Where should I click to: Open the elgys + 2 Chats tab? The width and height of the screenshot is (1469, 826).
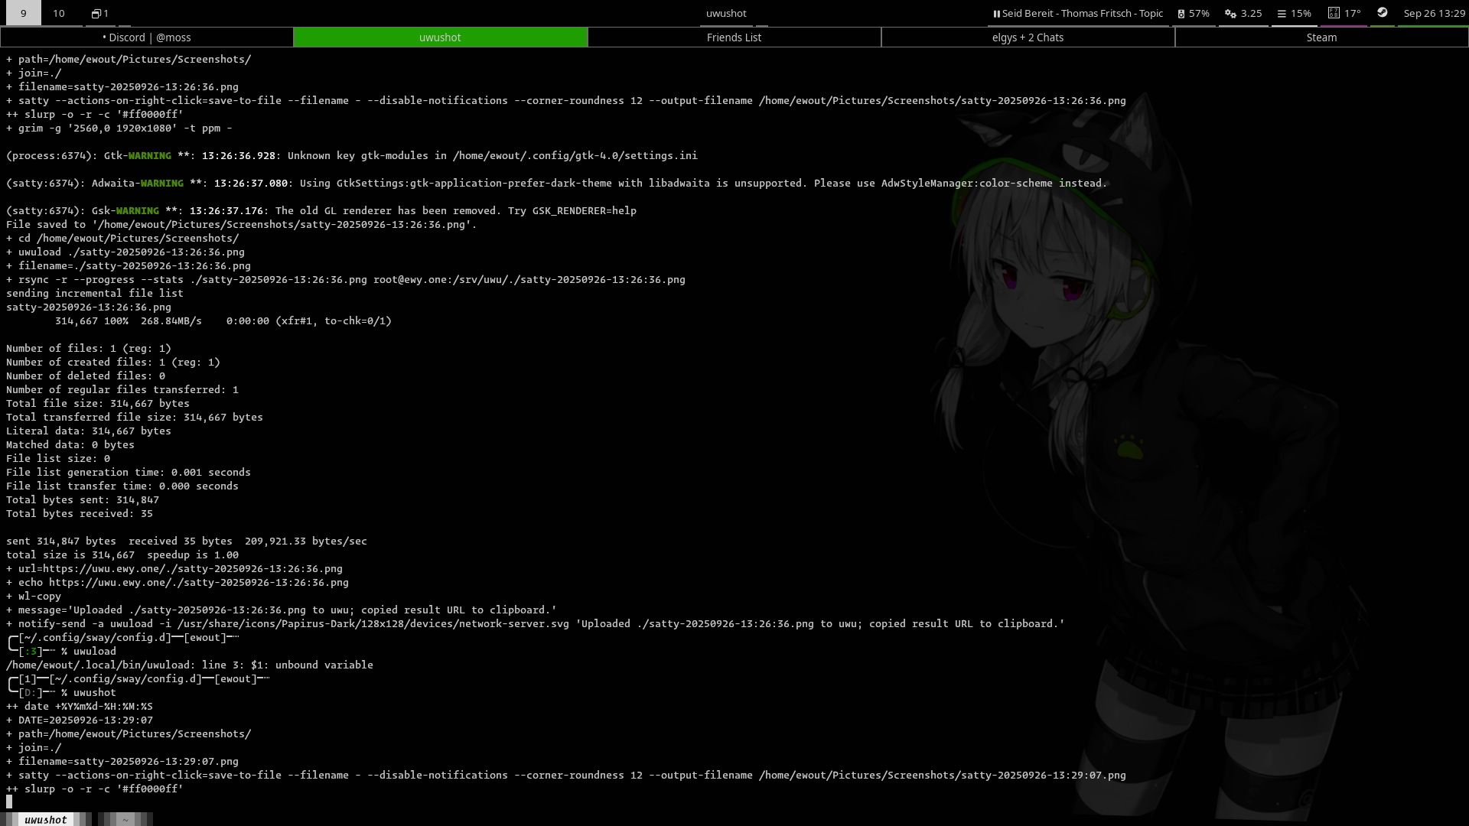point(1028,37)
